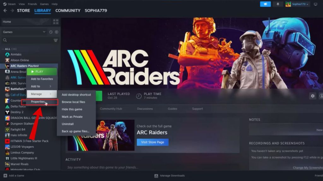The height and width of the screenshot is (181, 323).
Task: Expand the Add to submenu
Action: point(36,86)
